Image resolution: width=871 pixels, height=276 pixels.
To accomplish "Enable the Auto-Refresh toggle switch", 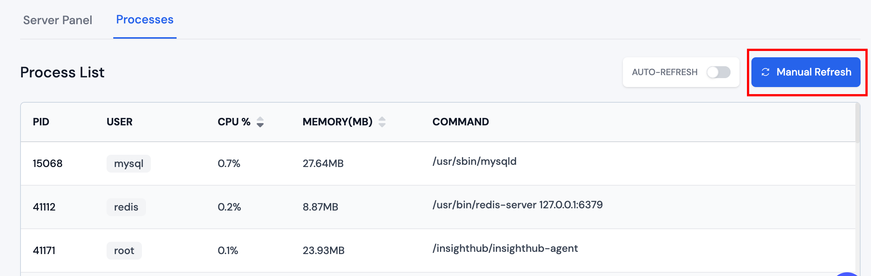I will [718, 72].
